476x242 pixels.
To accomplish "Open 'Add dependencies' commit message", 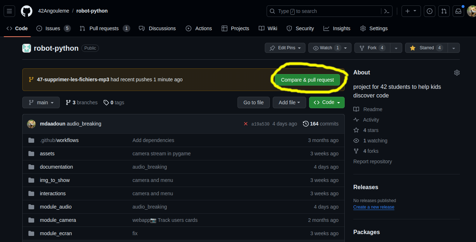I will point(153,140).
